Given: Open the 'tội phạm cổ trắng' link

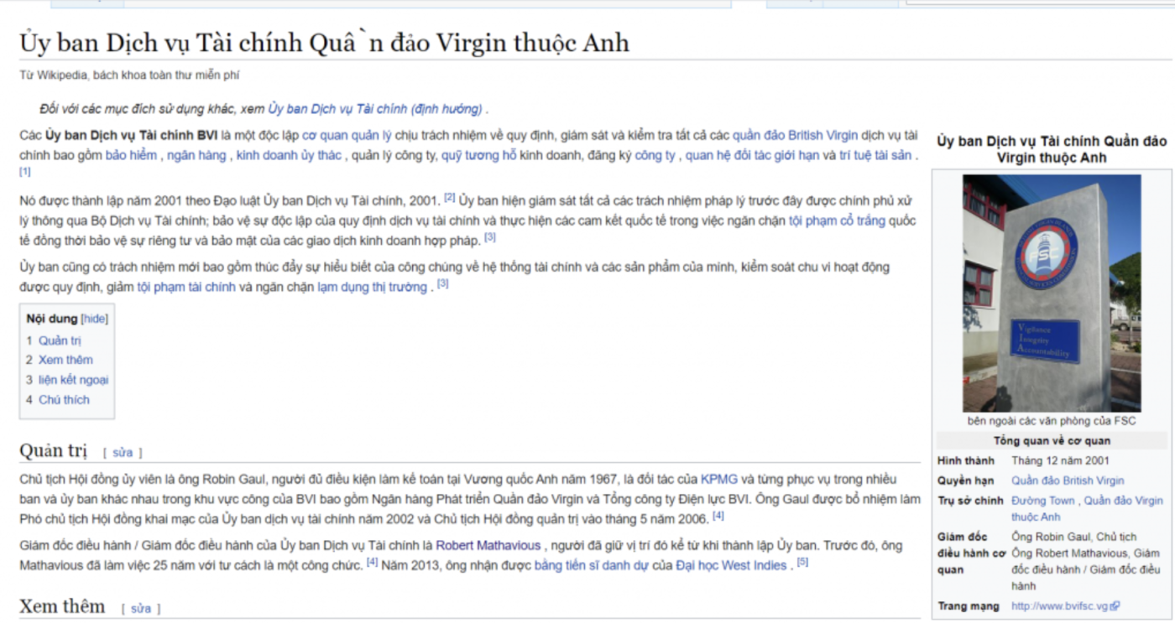Looking at the screenshot, I should pyautogui.click(x=838, y=221).
